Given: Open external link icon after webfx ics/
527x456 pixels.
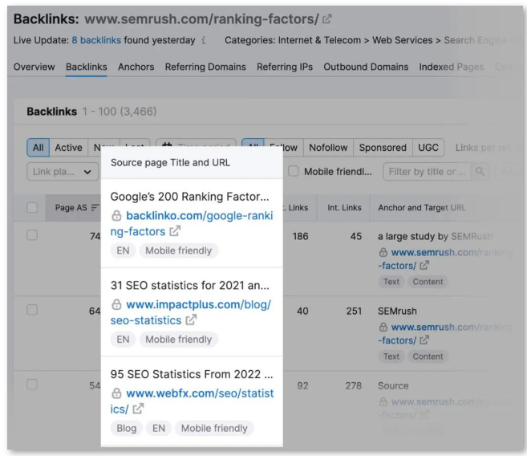Looking at the screenshot, I should point(138,409).
